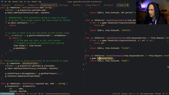
Task: Switch to server.go tab in left editor
Action: click(x=19, y=5)
